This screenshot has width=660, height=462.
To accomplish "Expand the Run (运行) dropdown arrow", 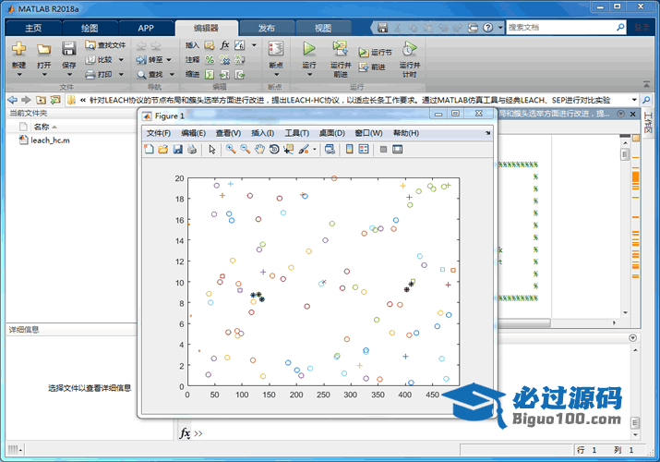I will (309, 75).
